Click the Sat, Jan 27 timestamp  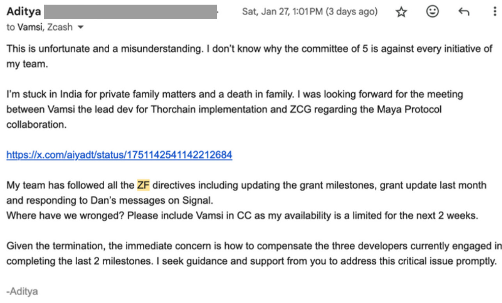[x=282, y=12]
